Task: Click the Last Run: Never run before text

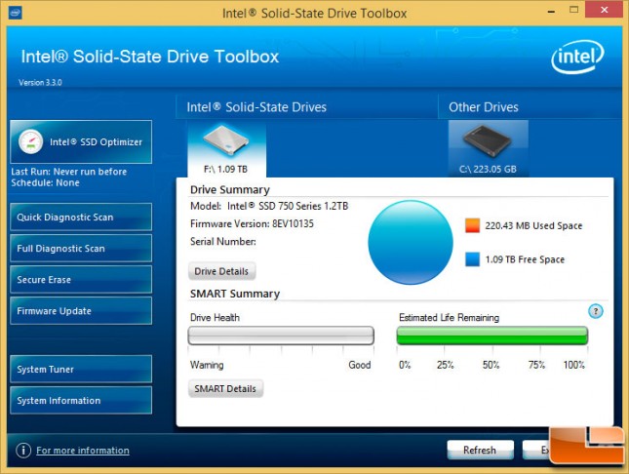Action: [x=68, y=172]
